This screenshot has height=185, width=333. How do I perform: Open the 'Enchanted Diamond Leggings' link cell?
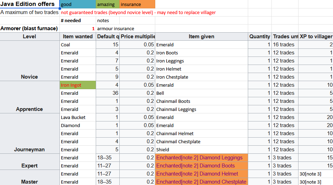click(x=201, y=158)
